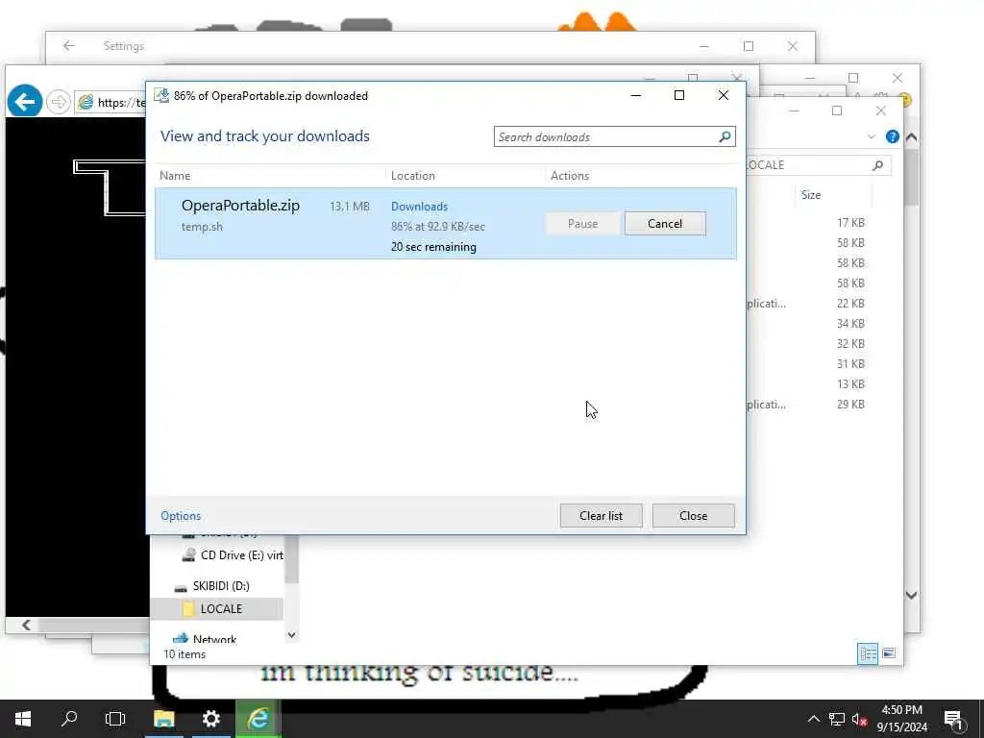Click the 32 KB size cell
This screenshot has width=984, height=738.
(850, 344)
